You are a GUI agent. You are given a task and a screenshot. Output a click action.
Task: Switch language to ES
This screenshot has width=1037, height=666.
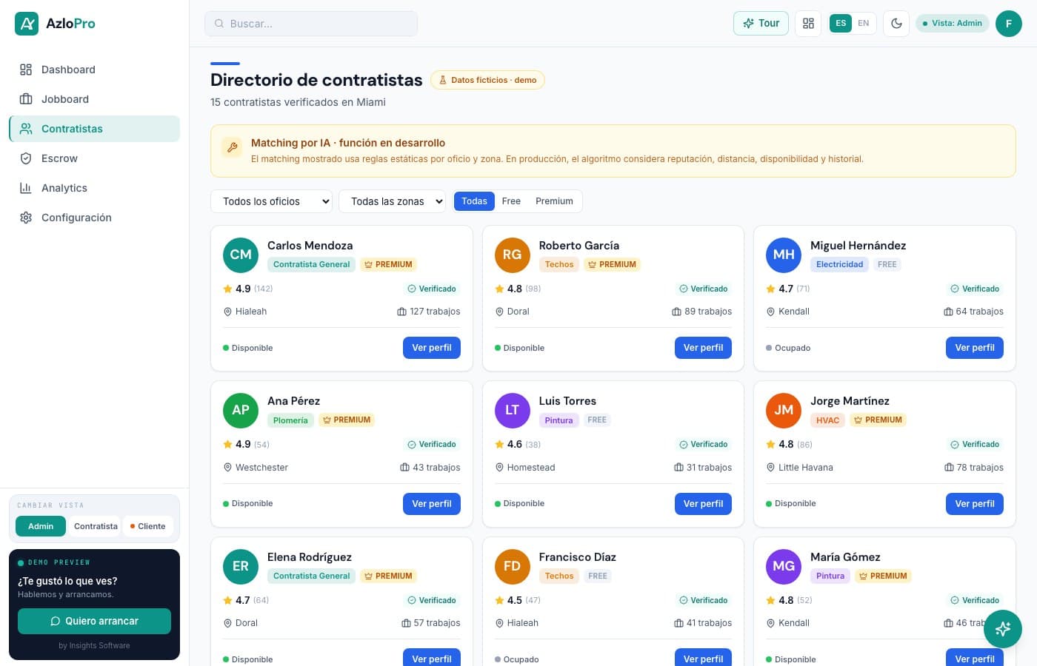click(x=841, y=24)
